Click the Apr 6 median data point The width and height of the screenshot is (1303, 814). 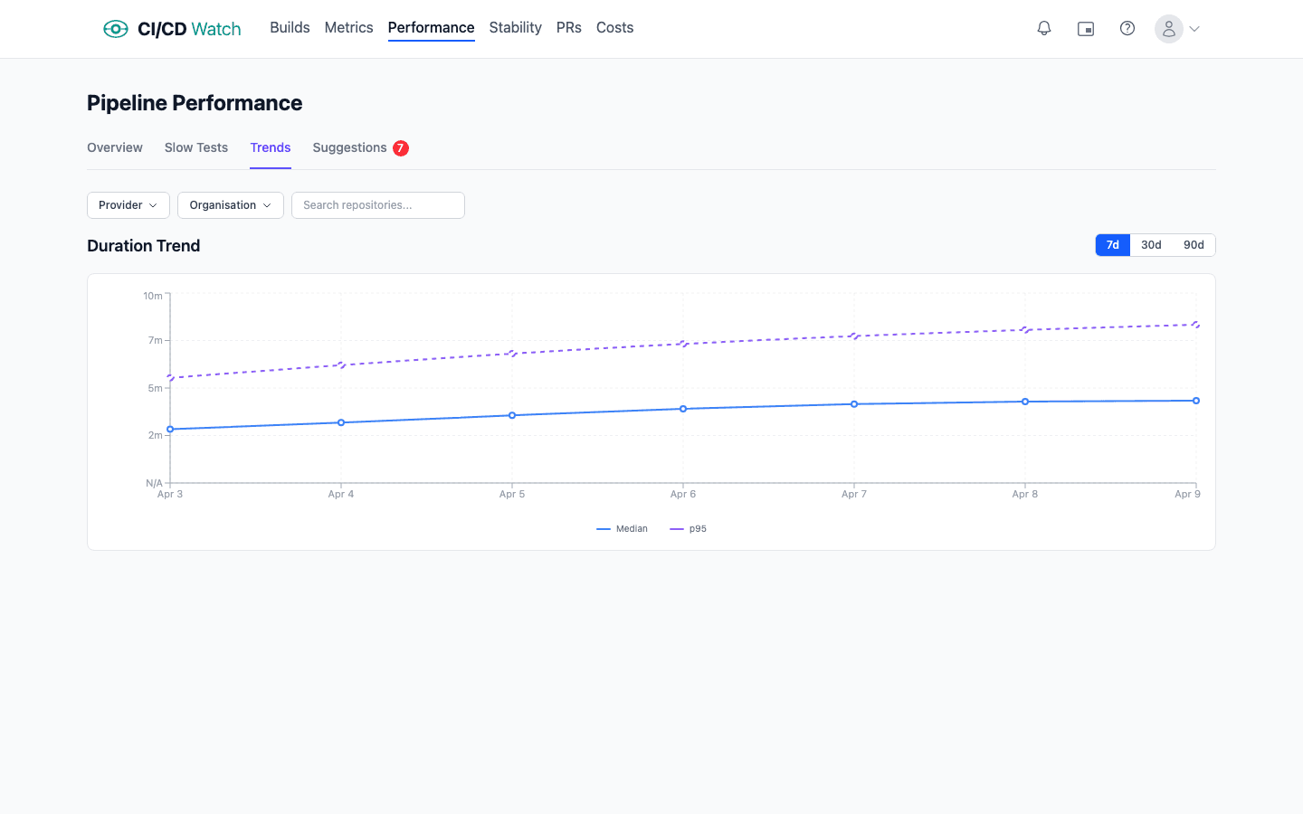pyautogui.click(x=683, y=409)
